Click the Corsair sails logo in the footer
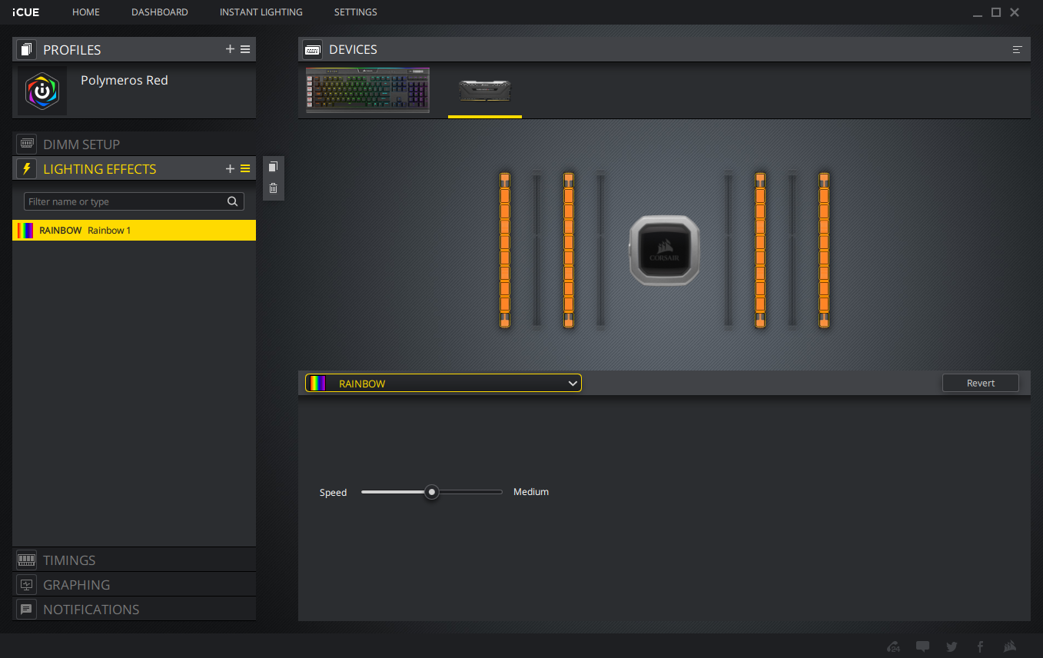Viewport: 1043px width, 658px height. tap(1010, 646)
